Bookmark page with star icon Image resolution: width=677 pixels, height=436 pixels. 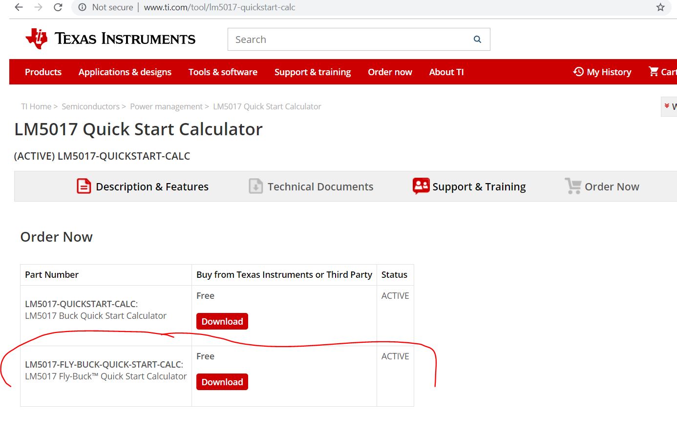[660, 7]
